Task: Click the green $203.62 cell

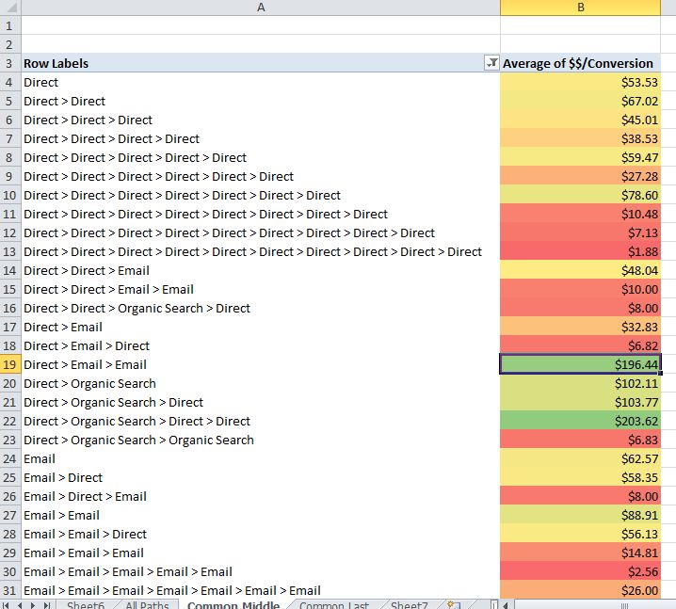Action: tap(580, 421)
